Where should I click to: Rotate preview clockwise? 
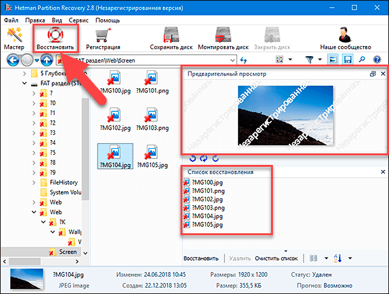[216, 159]
